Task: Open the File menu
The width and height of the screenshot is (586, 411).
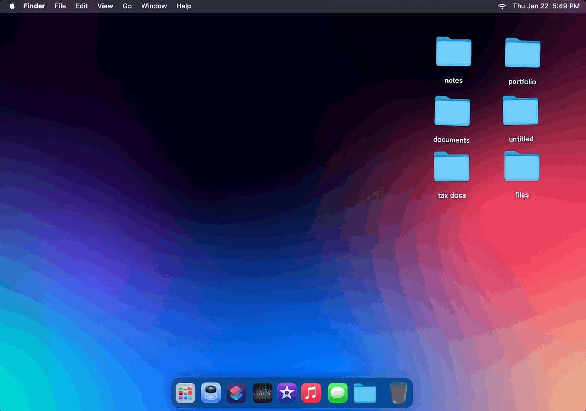Action: [x=61, y=6]
